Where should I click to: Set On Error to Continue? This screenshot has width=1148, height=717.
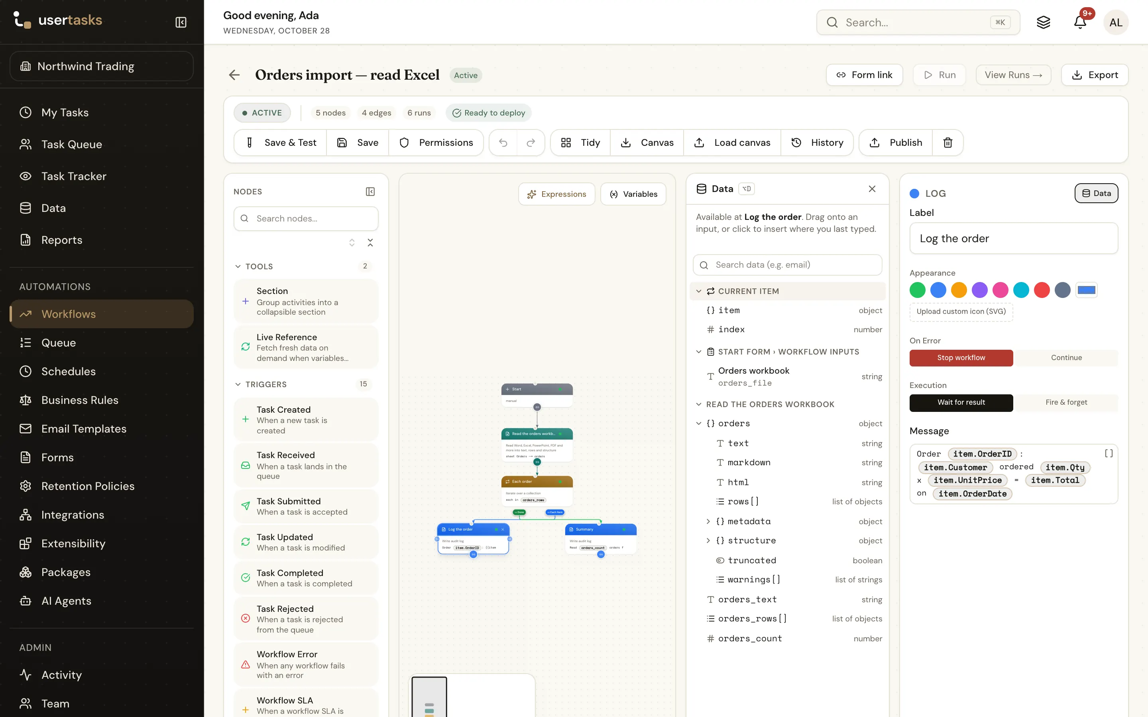point(1066,358)
